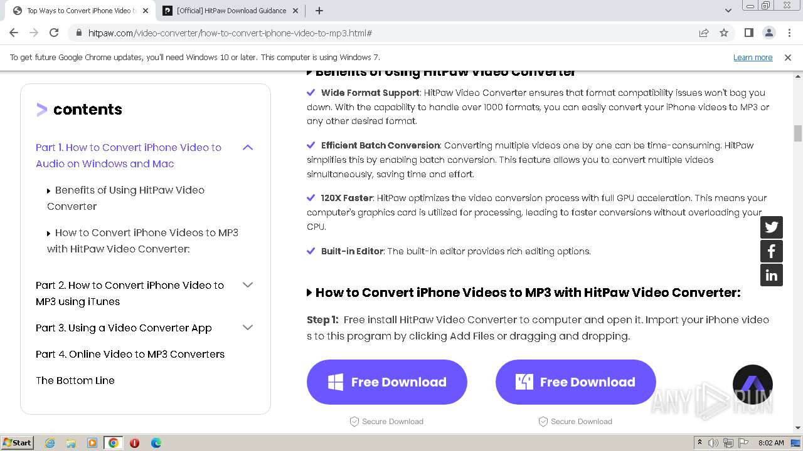This screenshot has width=803, height=451.
Task: Click the '120X Faster' bold text
Action: 347,198
